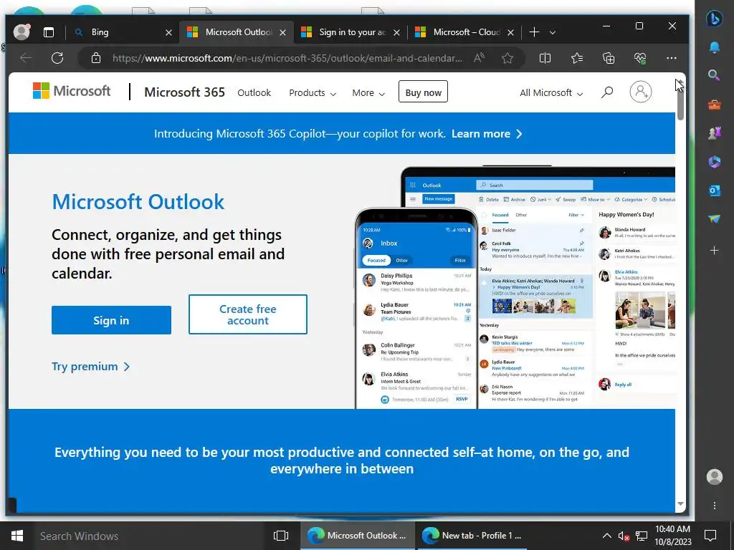Click the sidebar profile avatar at bottom
This screenshot has height=550, width=734.
(x=715, y=476)
